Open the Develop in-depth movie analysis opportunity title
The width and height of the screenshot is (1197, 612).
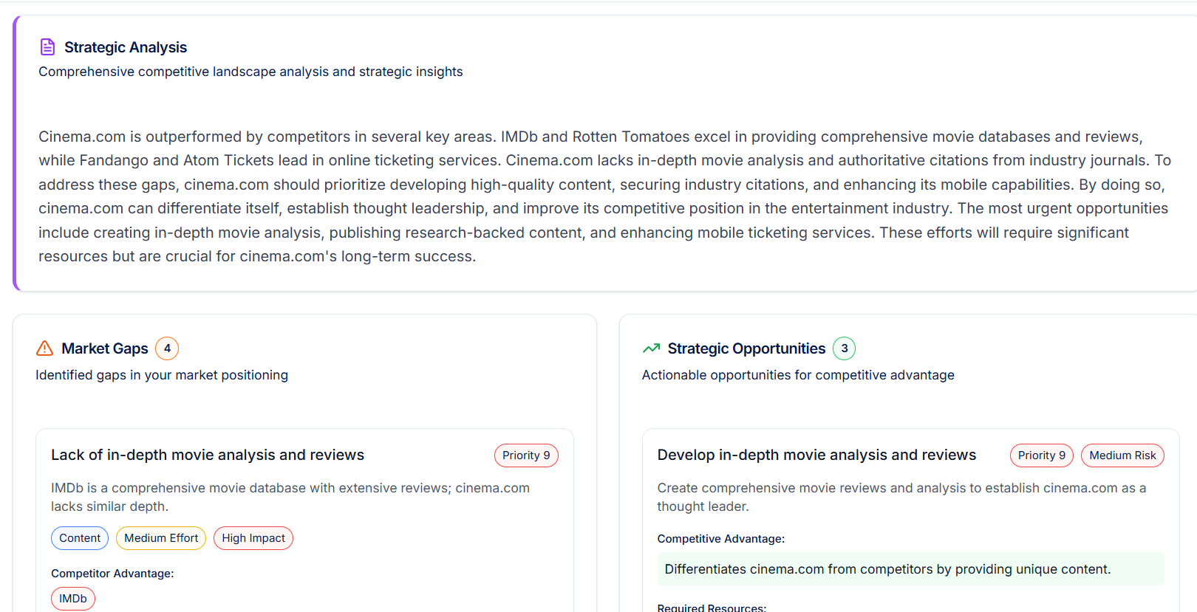pyautogui.click(x=816, y=455)
